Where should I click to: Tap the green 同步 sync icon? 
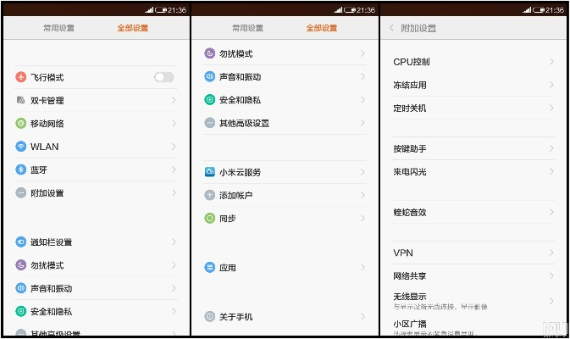pyautogui.click(x=210, y=219)
